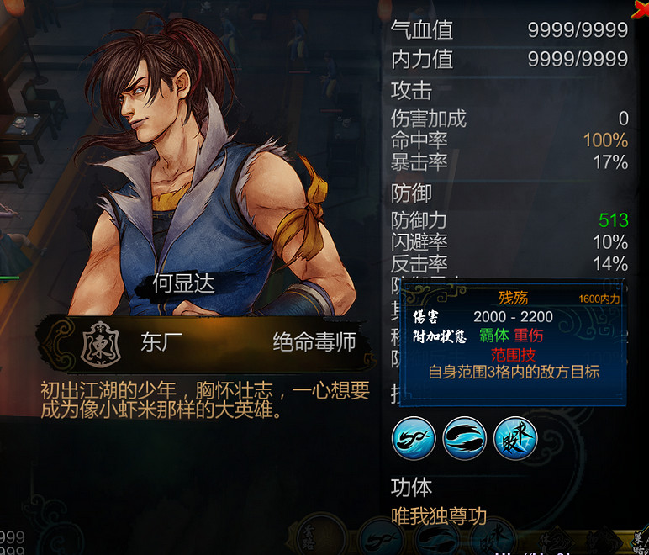Select the swirling wave skill icon

(x=464, y=438)
